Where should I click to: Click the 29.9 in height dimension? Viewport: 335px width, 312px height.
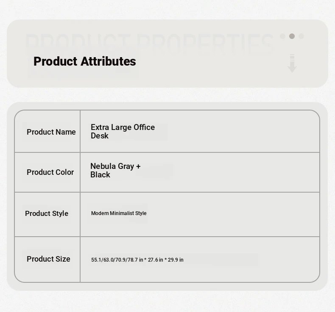(x=176, y=260)
